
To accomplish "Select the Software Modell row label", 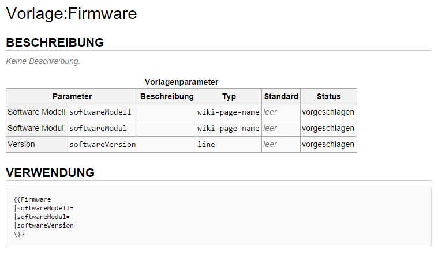I will pyautogui.click(x=36, y=112).
